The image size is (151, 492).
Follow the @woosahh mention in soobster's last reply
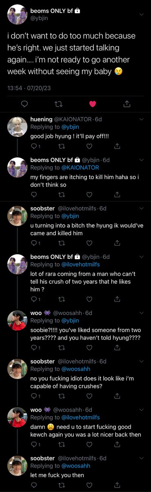tap(75, 466)
